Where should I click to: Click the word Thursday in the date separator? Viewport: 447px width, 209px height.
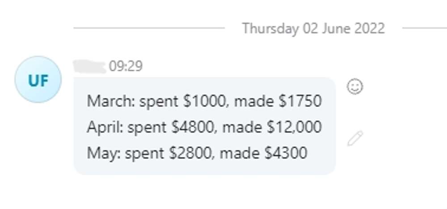270,29
